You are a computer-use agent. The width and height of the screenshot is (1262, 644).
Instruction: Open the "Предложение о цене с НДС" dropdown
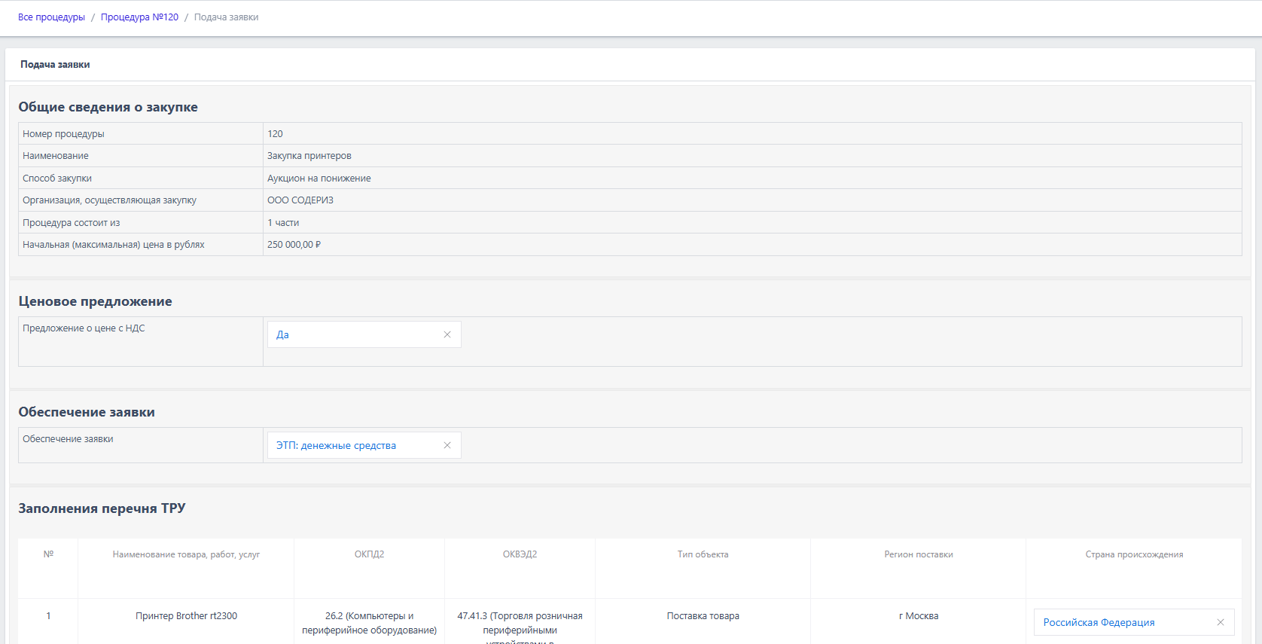point(354,334)
